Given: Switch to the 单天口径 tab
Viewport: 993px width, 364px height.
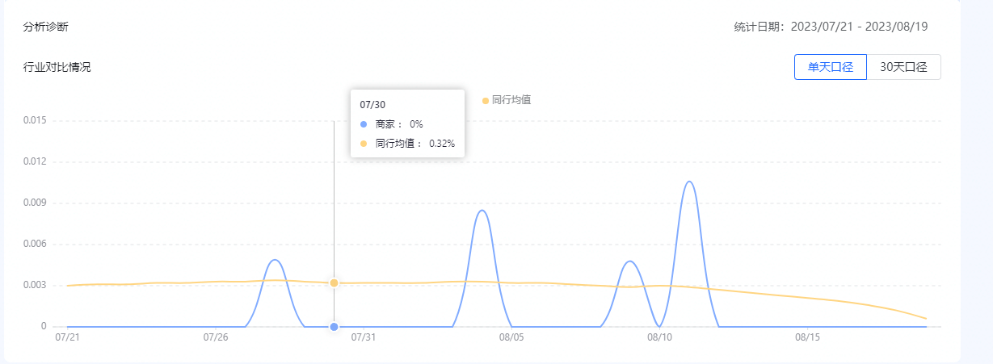Looking at the screenshot, I should 831,67.
